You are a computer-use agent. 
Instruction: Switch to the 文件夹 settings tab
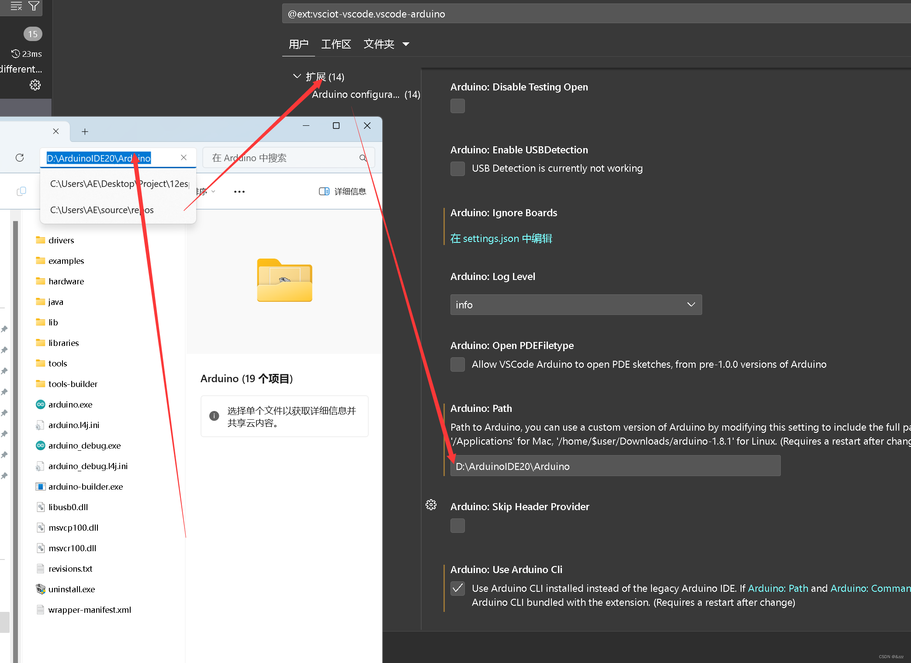pyautogui.click(x=378, y=44)
